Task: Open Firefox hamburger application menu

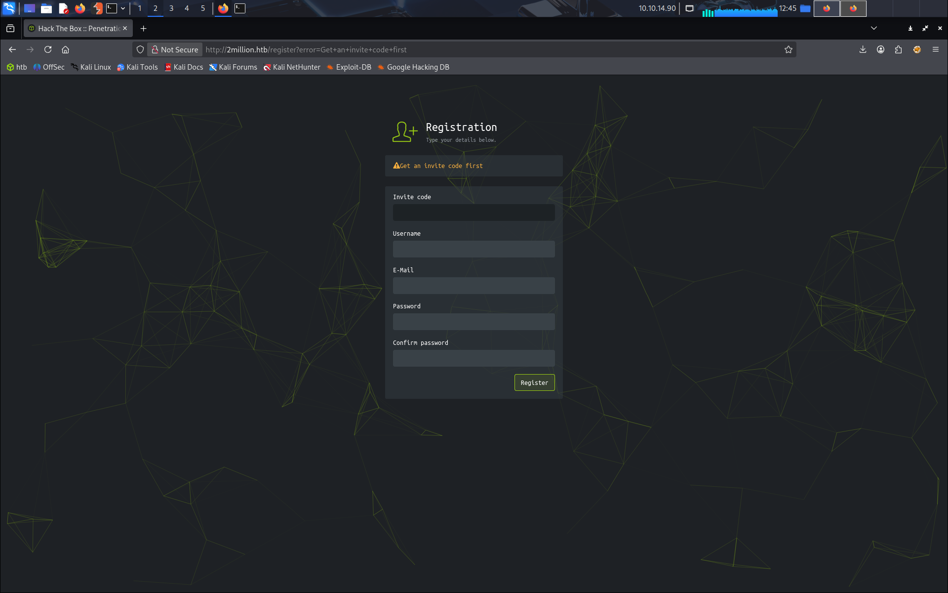Action: [x=935, y=49]
